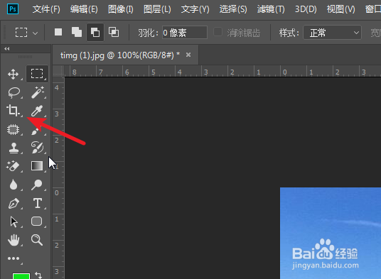Open the 滤镜(T) menu
Viewport: 381px width, 279px height.
[271, 9]
